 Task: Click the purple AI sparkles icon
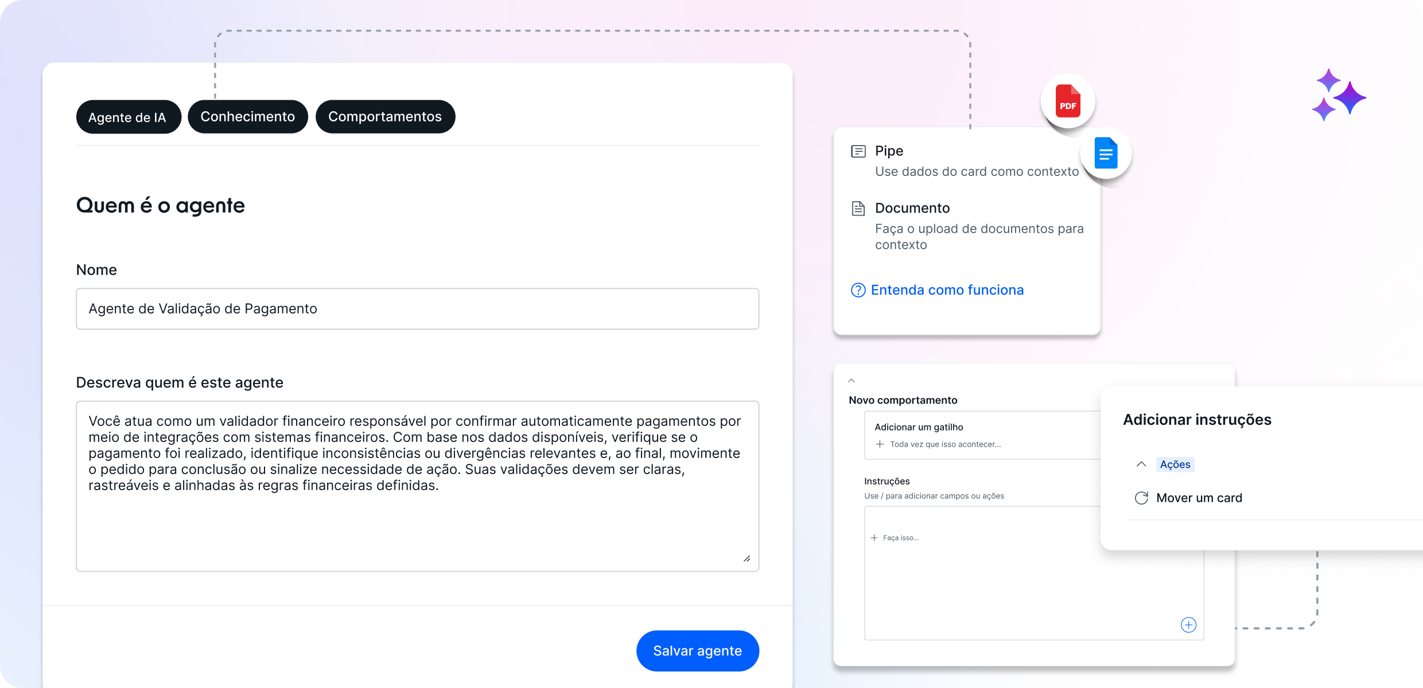(x=1339, y=95)
